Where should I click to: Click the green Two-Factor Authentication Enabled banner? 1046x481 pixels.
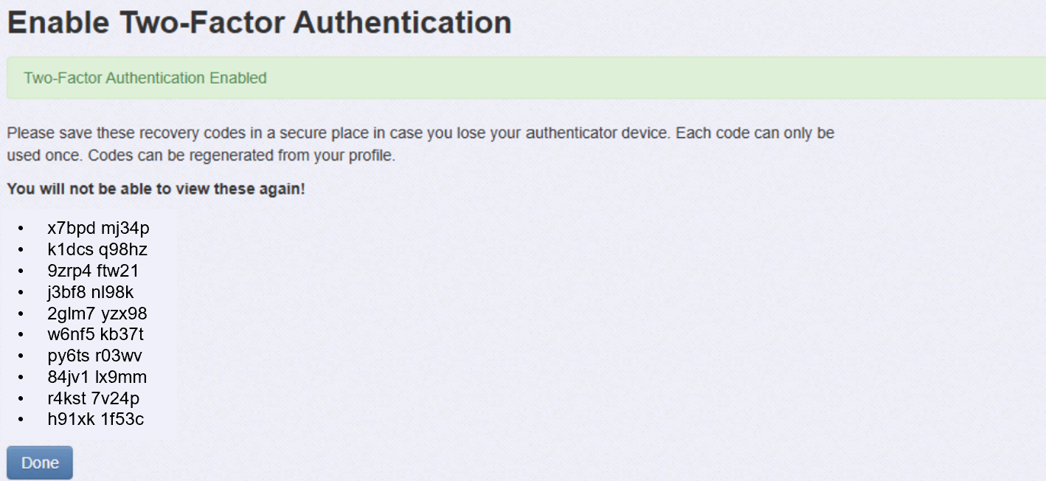click(145, 78)
